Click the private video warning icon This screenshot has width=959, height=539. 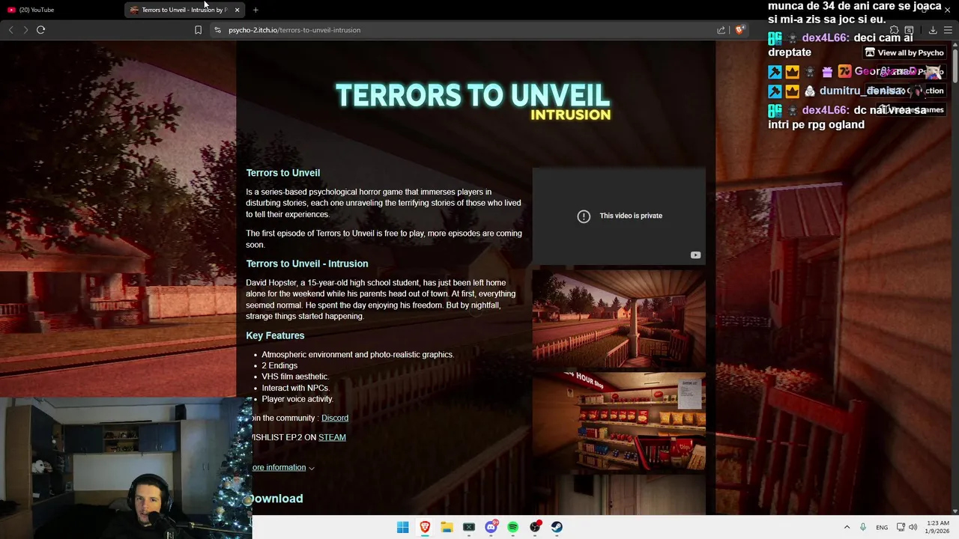(584, 216)
